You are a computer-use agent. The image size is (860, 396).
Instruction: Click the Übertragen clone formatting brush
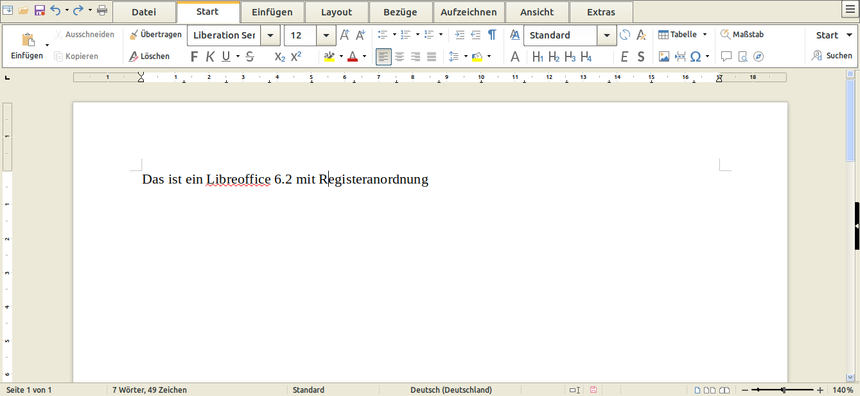[155, 35]
